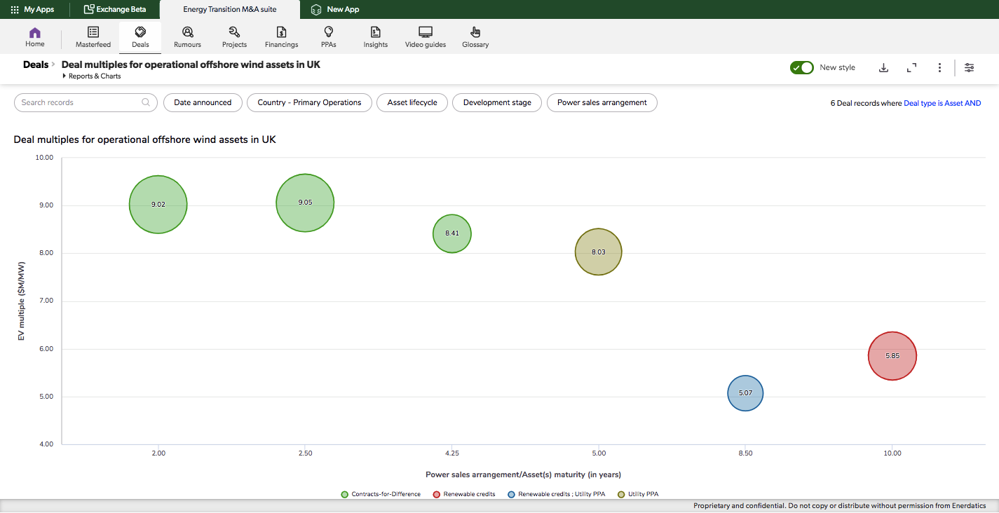Open Video guides monitor icon
This screenshot has width=999, height=513.
426,32
